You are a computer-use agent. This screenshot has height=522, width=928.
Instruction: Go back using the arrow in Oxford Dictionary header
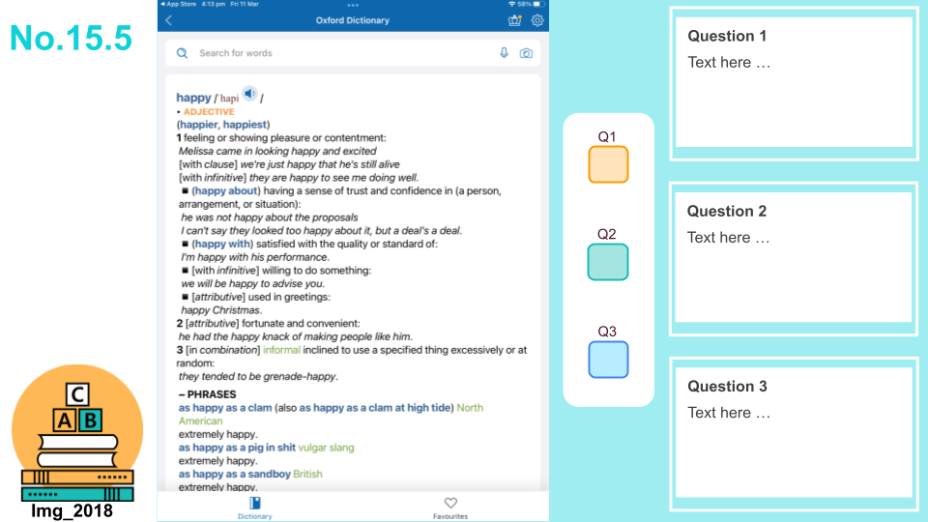click(x=168, y=20)
